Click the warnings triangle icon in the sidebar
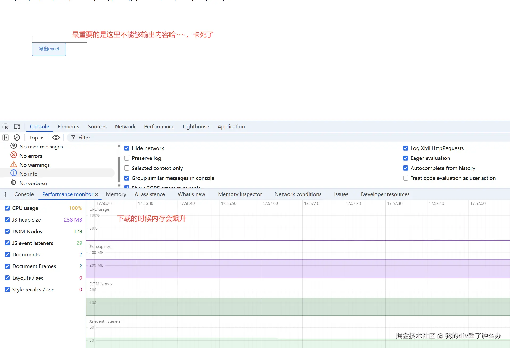 coord(14,164)
